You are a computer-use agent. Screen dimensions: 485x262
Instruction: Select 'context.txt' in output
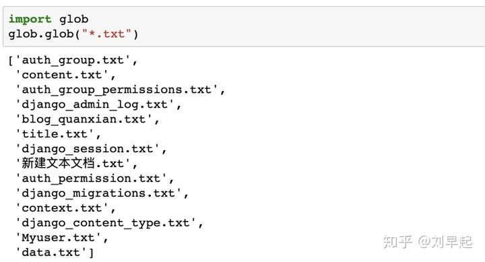pos(62,208)
